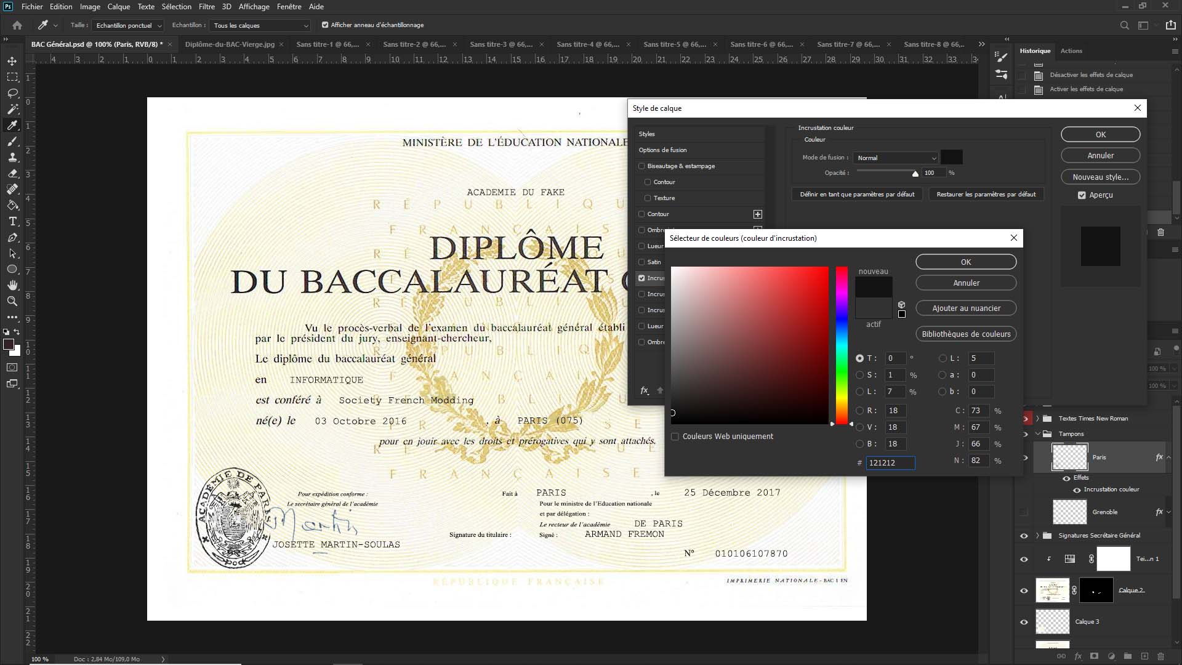
Task: Uncheck the Aperçu checkbox
Action: [x=1082, y=195]
